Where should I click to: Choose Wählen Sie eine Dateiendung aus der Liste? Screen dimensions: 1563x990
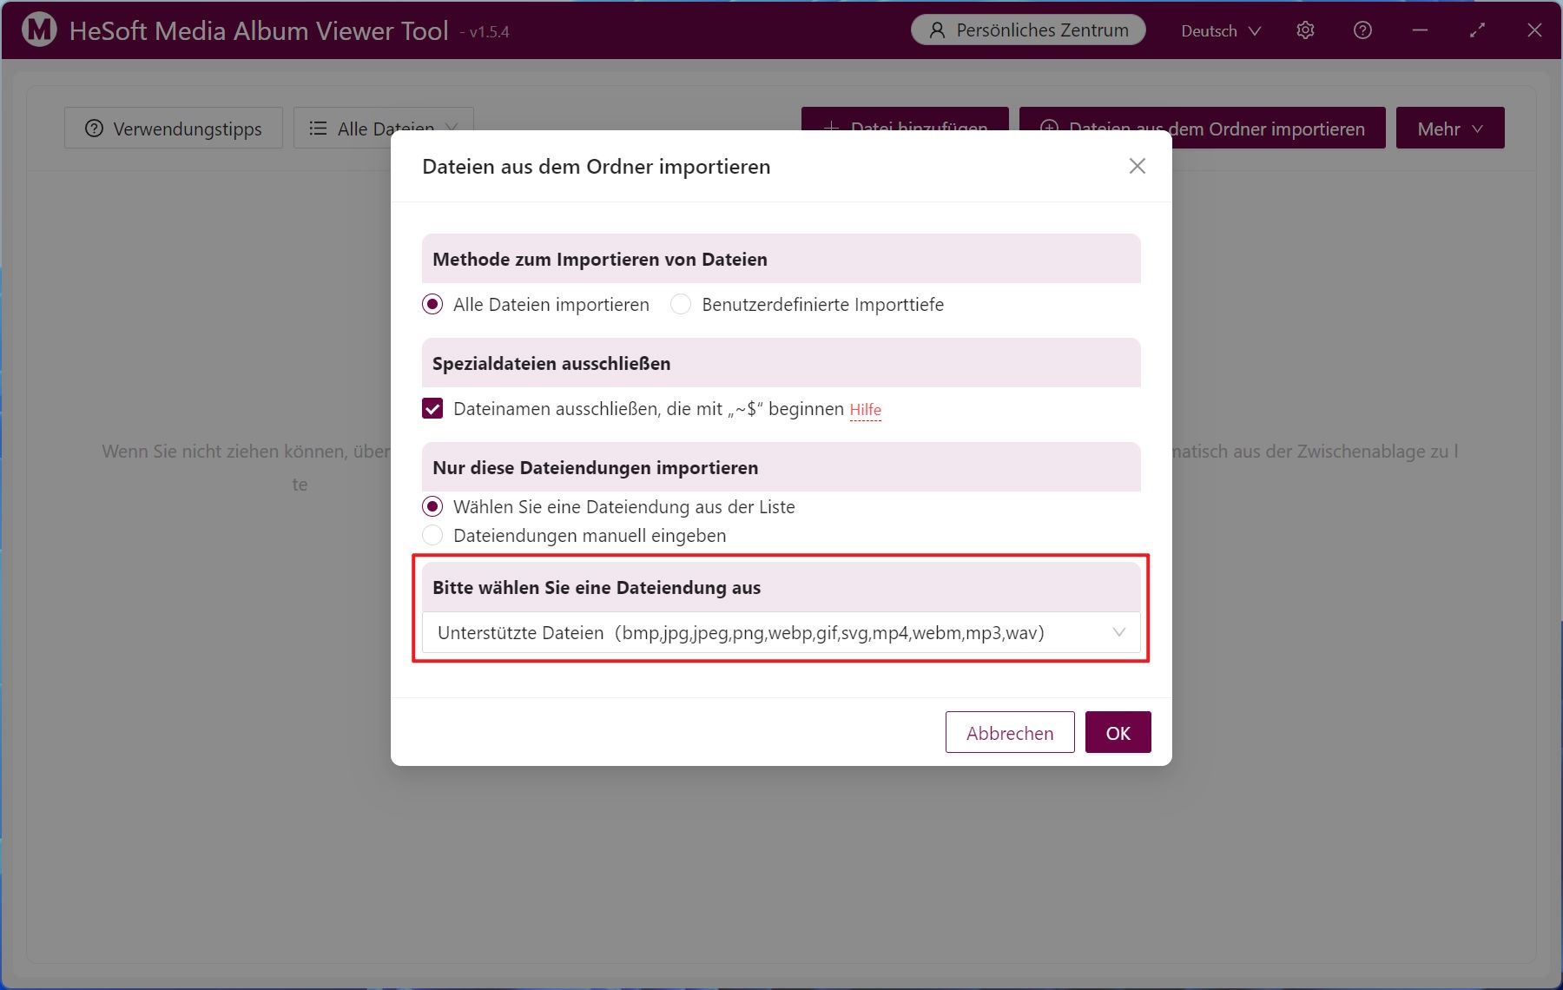coord(432,507)
